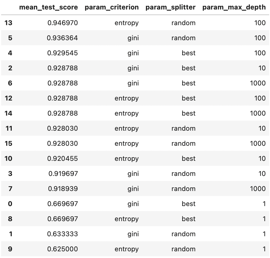Screen dimensions: 270x258
Task: Select the param_splitter column header
Action: pos(170,7)
